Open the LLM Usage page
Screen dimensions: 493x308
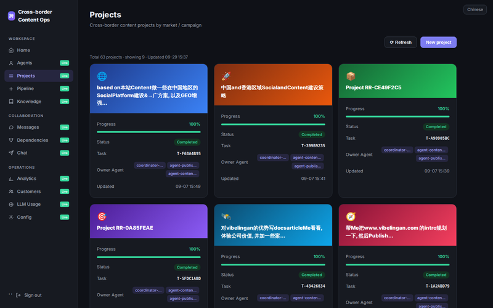click(39, 205)
